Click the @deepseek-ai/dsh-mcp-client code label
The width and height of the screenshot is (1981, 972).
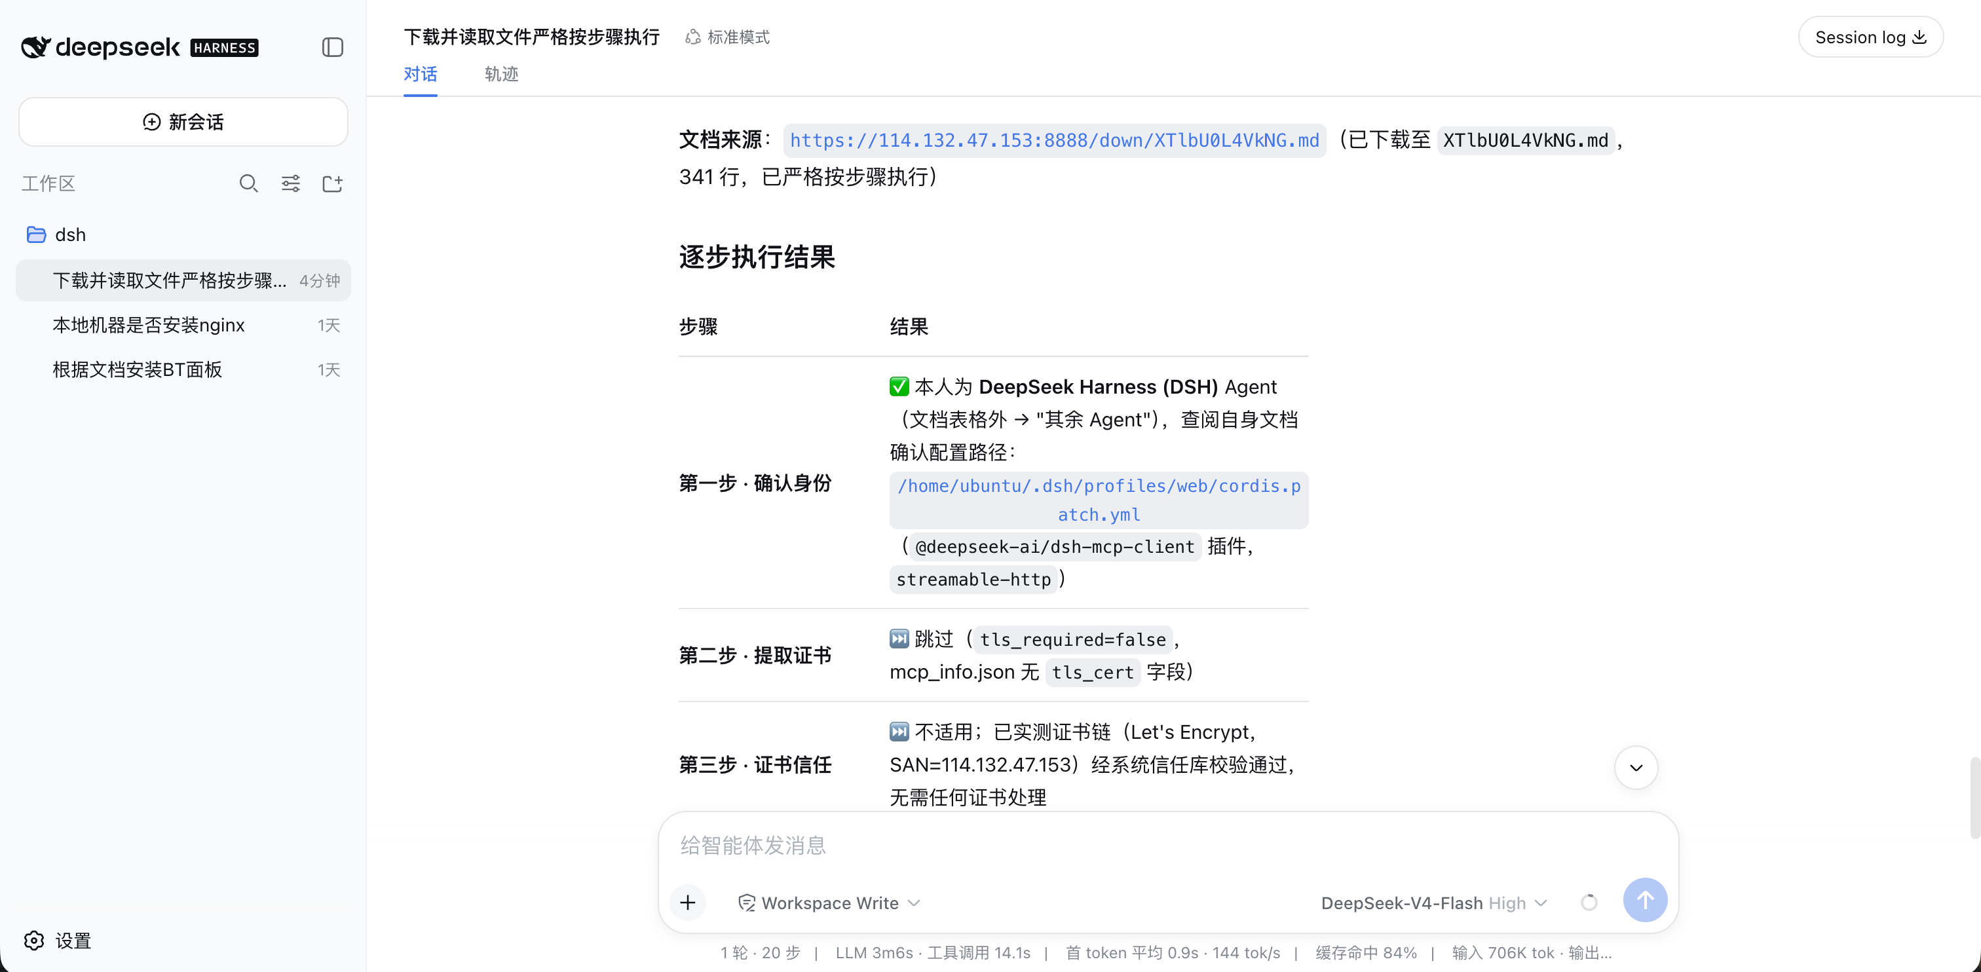tap(1054, 547)
